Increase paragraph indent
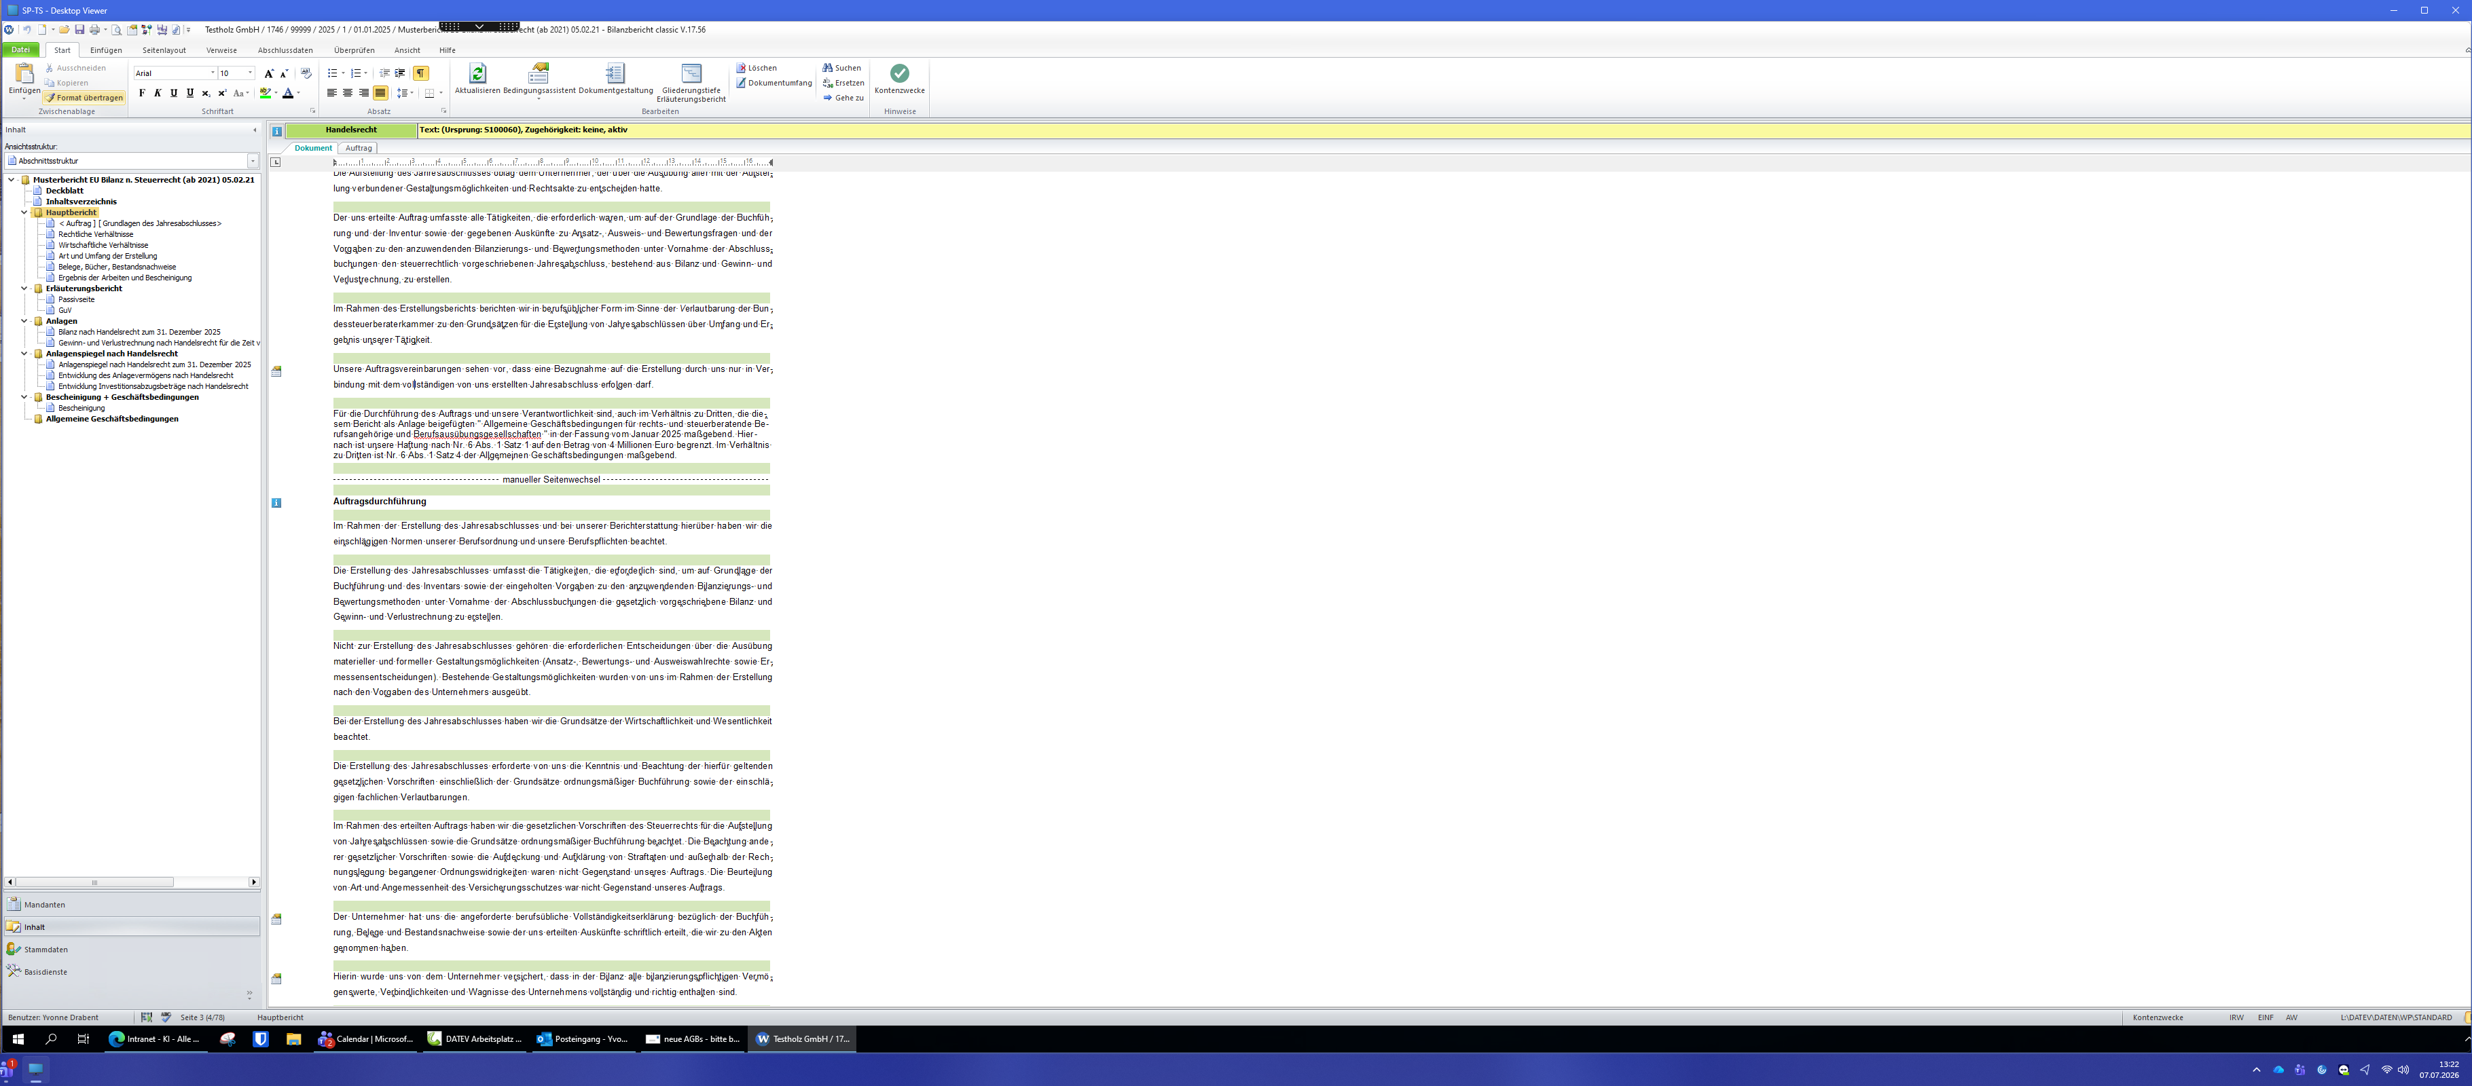 [x=400, y=73]
